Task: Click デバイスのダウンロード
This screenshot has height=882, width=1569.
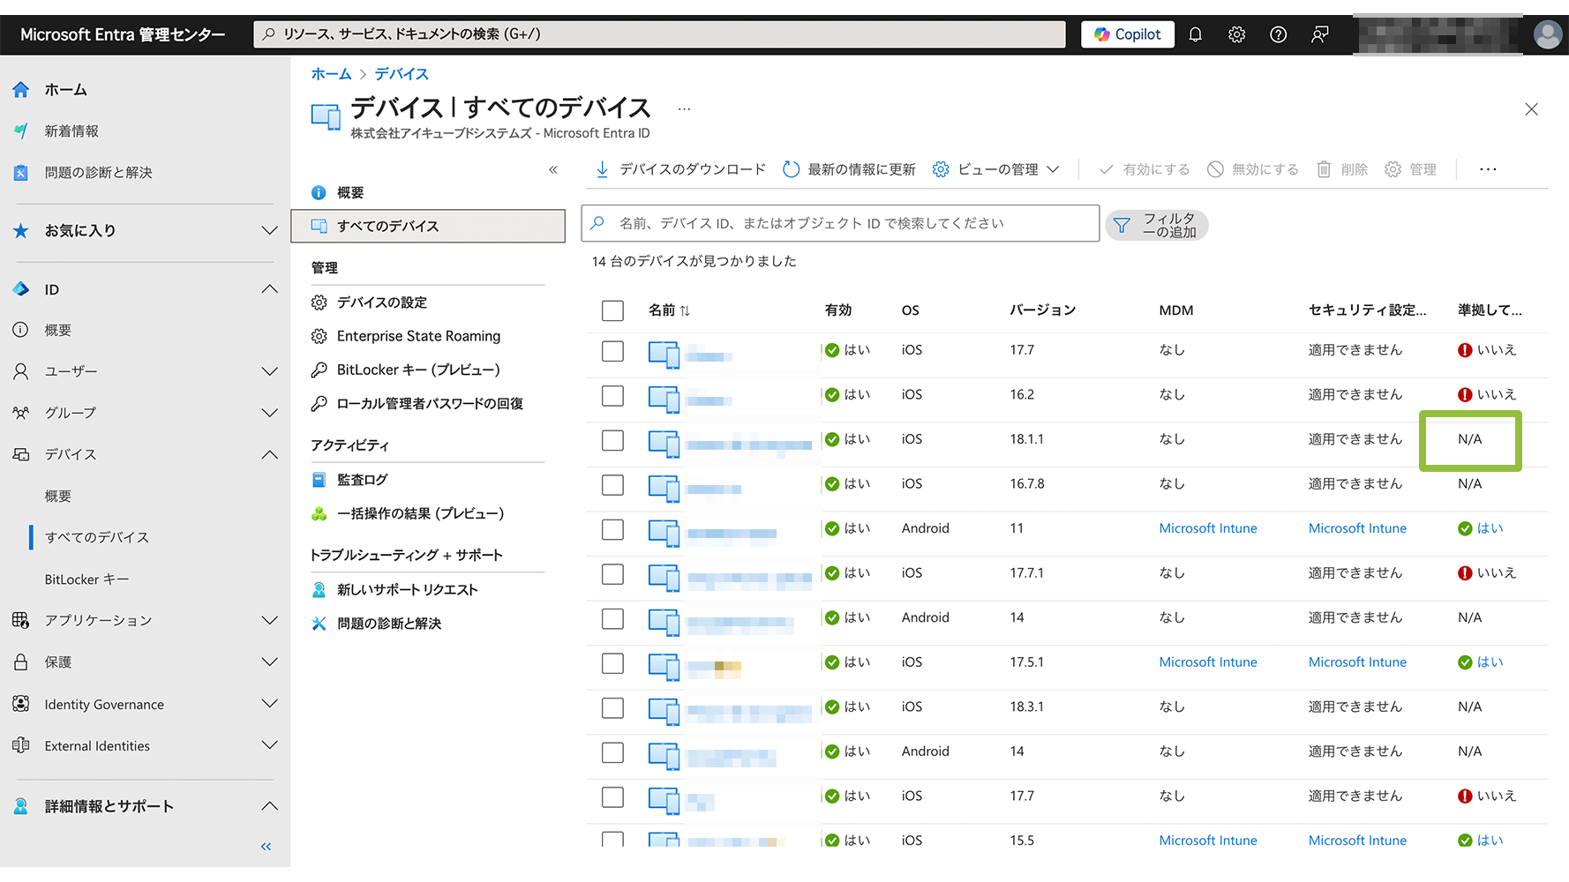Action: point(680,169)
